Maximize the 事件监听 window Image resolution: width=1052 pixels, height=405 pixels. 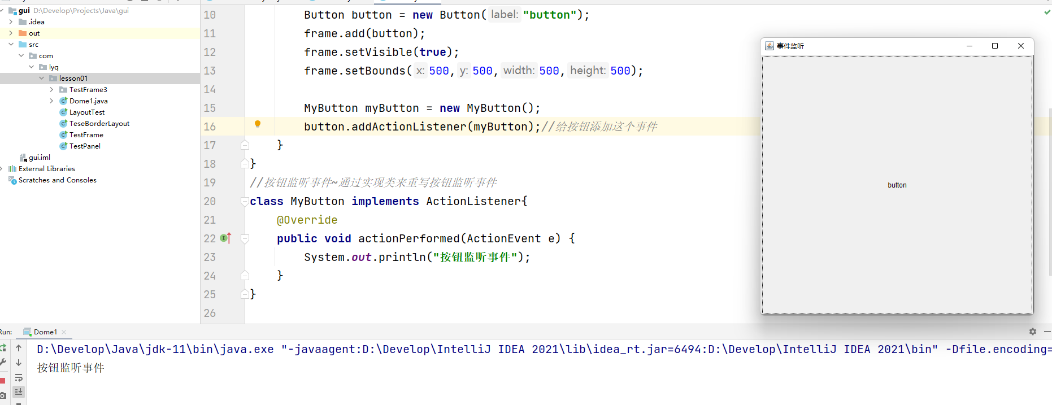pyautogui.click(x=995, y=46)
